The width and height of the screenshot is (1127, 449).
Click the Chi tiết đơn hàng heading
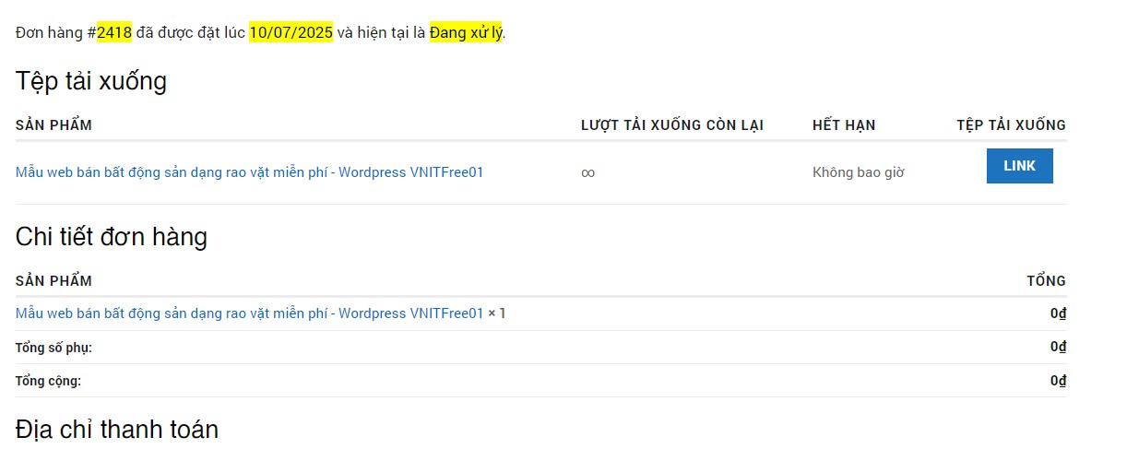111,237
